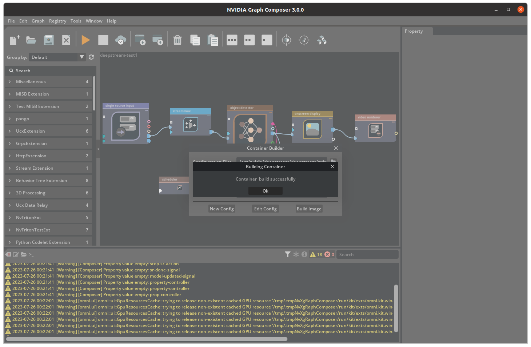This screenshot has height=347, width=531.
Task: Refresh extensions list beside Group by
Action: pyautogui.click(x=91, y=57)
